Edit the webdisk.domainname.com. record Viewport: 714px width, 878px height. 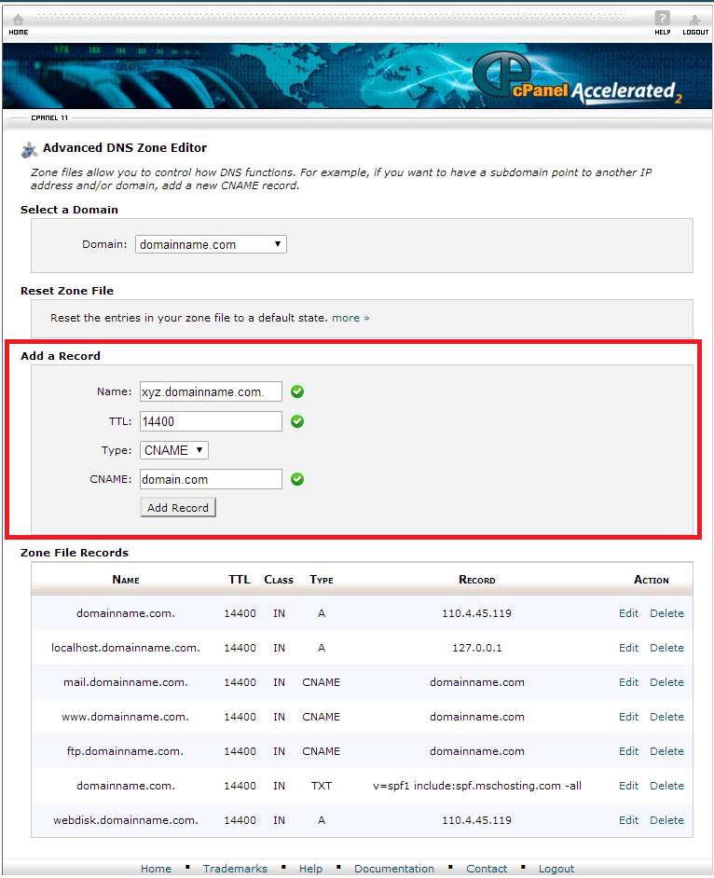pos(628,820)
